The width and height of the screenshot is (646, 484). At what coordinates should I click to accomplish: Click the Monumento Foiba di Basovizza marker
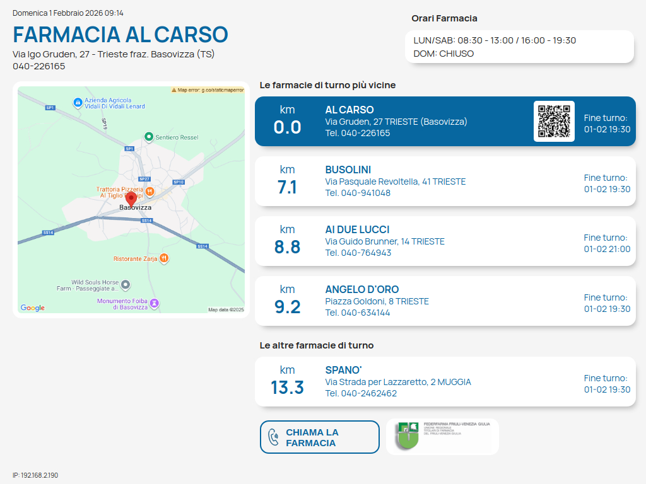(x=155, y=303)
